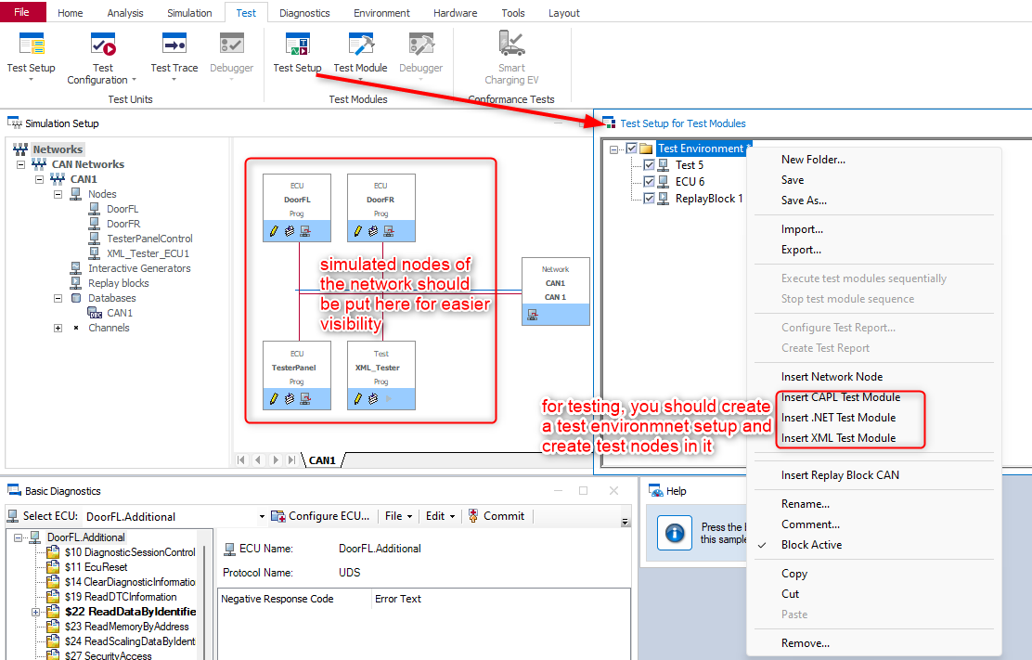The width and height of the screenshot is (1032, 660).
Task: Select $10 DiagnosticSessionControl tree item
Action: coord(130,552)
